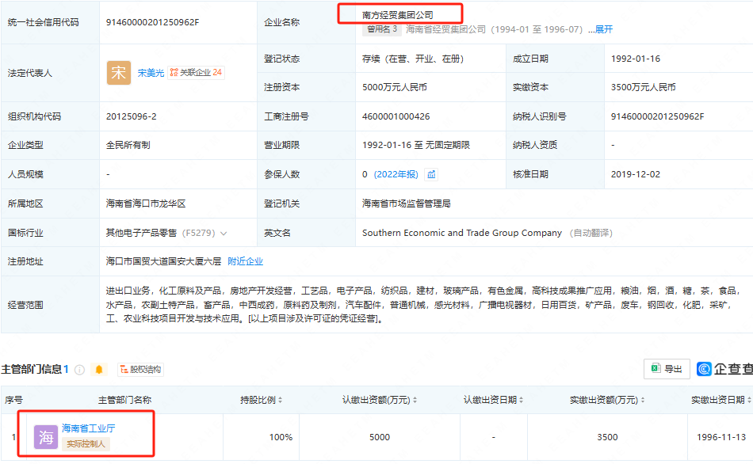The width and height of the screenshot is (753, 464).
Task: Click the orange bell alert icon
Action: pyautogui.click(x=99, y=370)
